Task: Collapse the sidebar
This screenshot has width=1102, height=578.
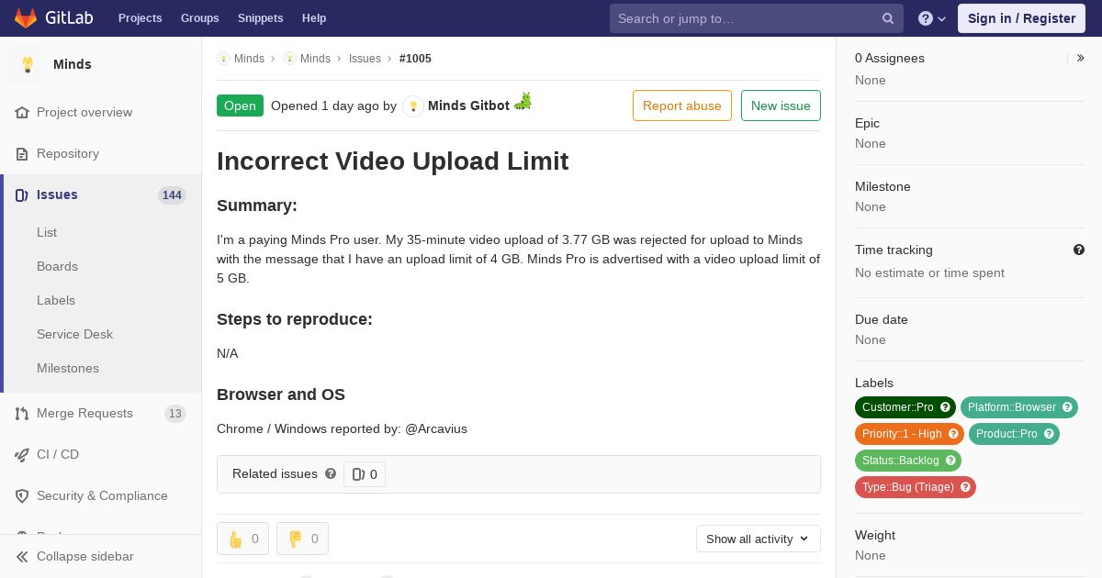Action: (101, 556)
